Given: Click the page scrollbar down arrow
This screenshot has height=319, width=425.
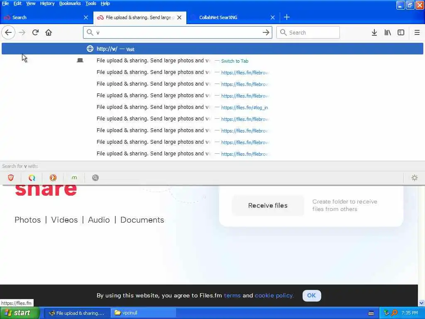Looking at the screenshot, I should point(422,303).
